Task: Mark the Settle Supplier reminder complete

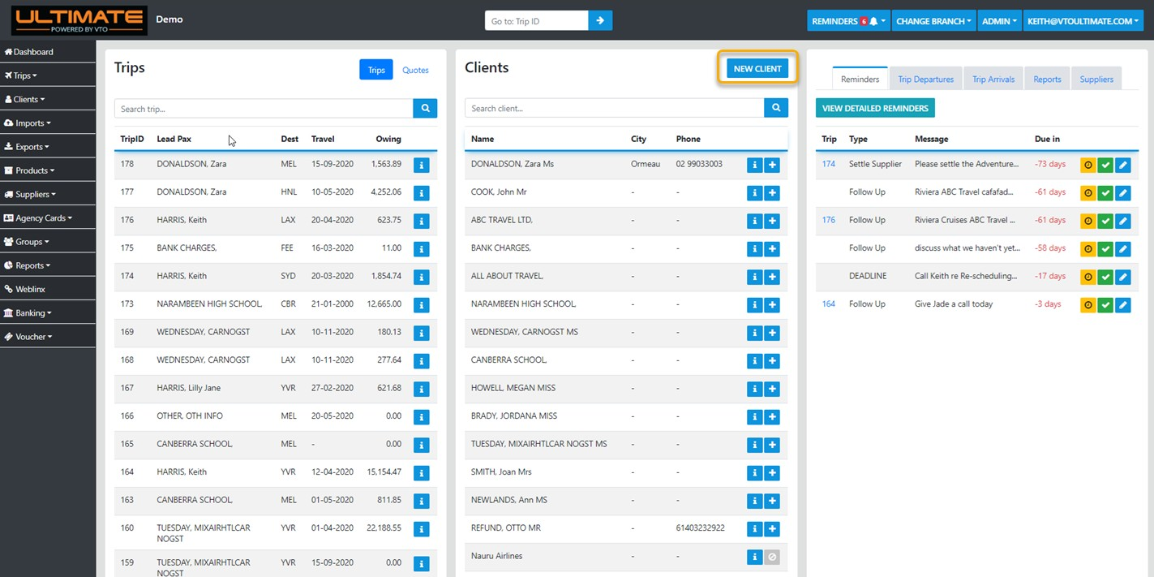Action: click(1105, 165)
